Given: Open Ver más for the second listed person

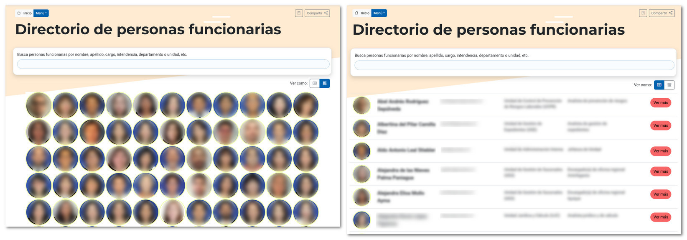Looking at the screenshot, I should 660,125.
